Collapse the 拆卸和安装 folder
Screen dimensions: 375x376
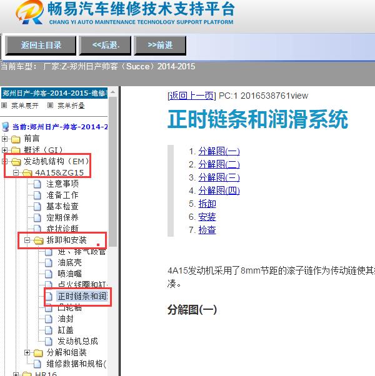[x=27, y=240]
